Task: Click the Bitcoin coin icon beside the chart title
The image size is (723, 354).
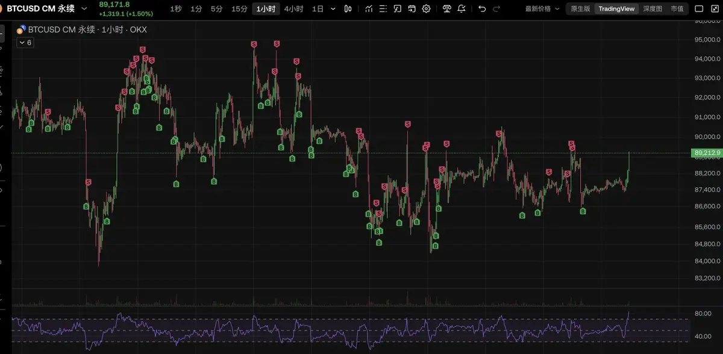Action: coord(21,29)
